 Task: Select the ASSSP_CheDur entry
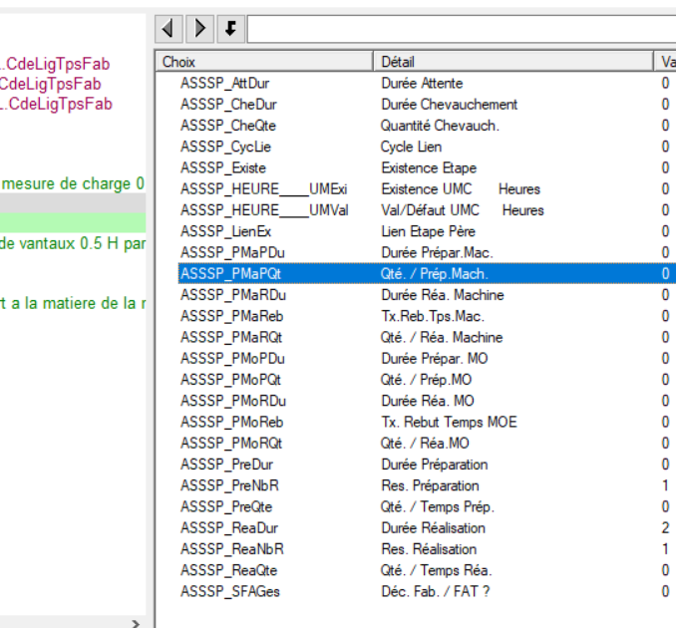pos(228,105)
